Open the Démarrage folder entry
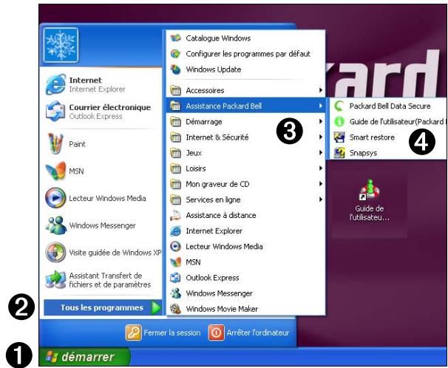 (245, 122)
